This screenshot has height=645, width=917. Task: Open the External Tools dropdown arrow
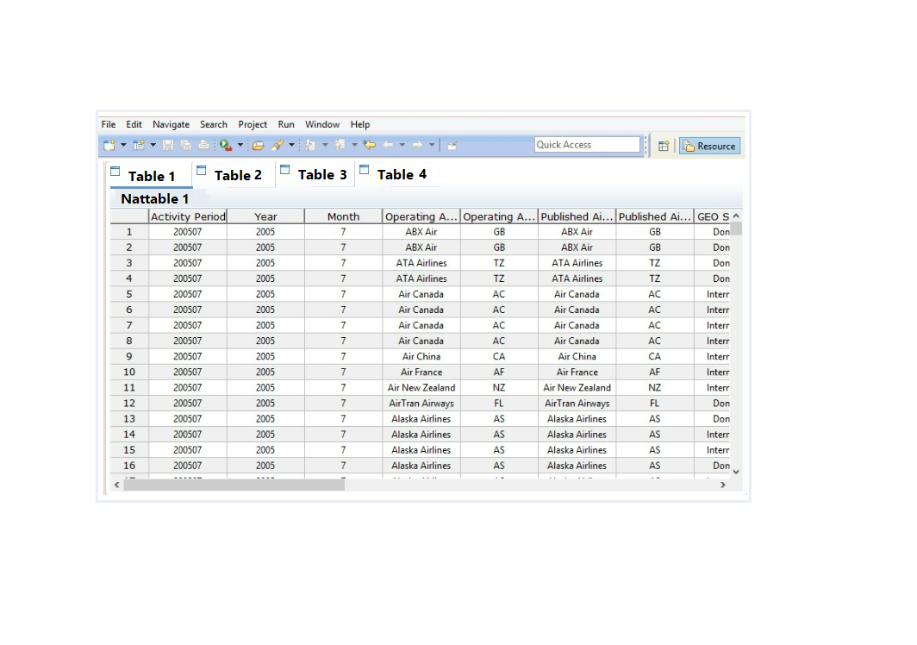click(x=240, y=145)
